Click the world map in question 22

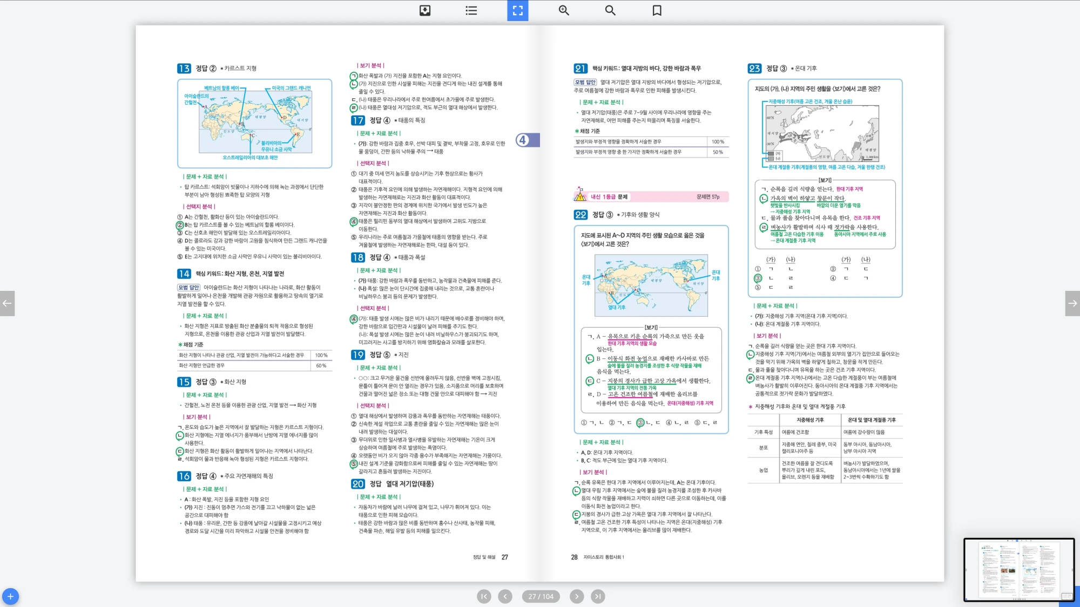coord(651,285)
